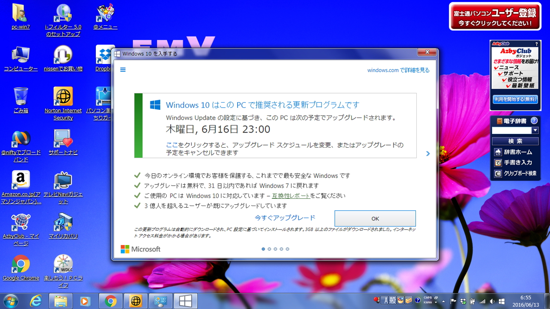550x309 pixels.
Task: Toggle CAPS mode in the language bar
Action: pyautogui.click(x=428, y=297)
